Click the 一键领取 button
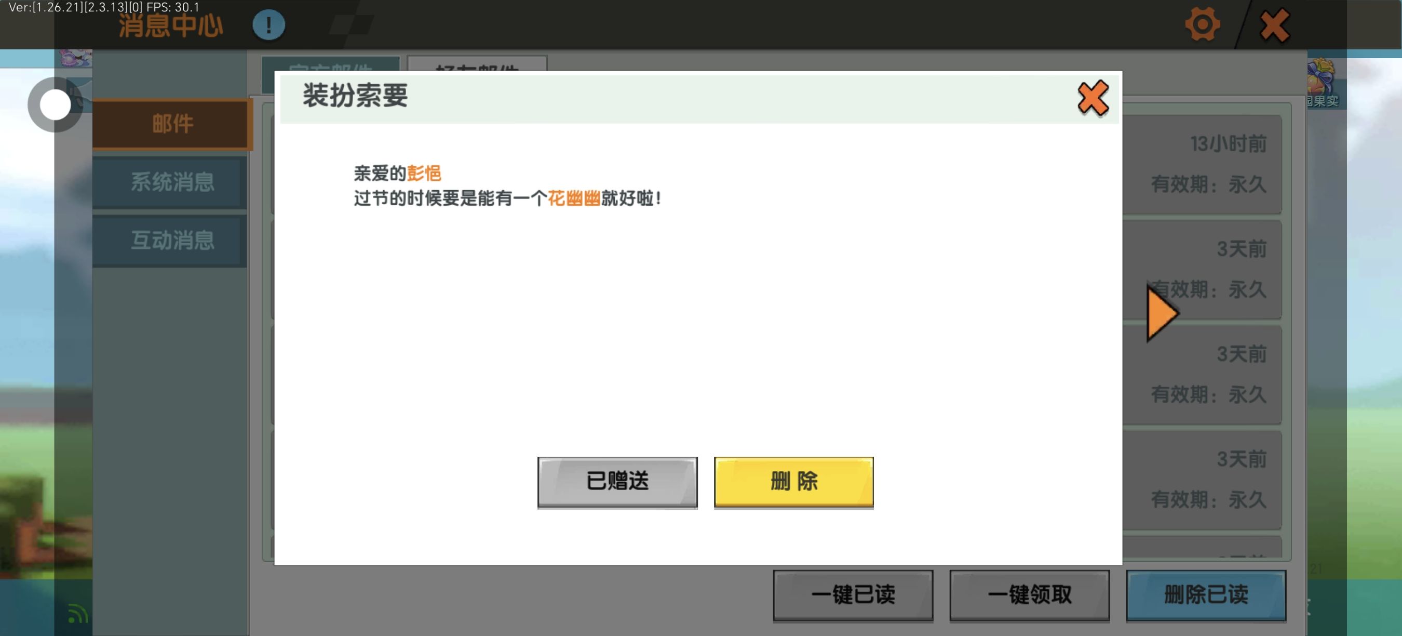The image size is (1402, 636). [x=1029, y=594]
